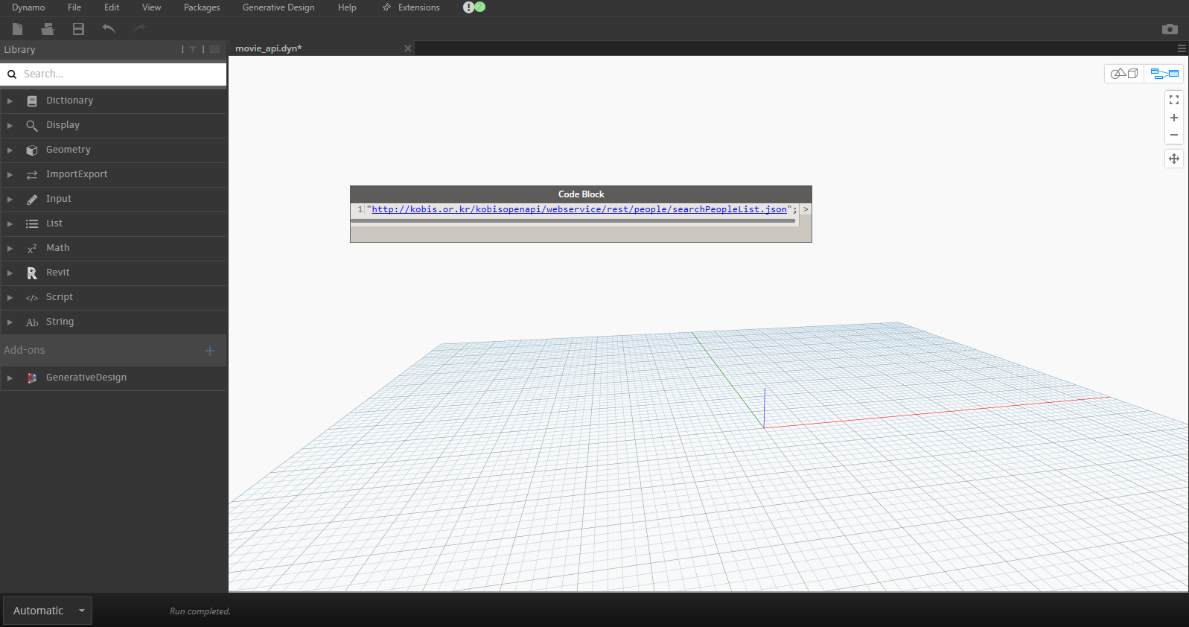Click the Math x-squared icon

point(32,249)
